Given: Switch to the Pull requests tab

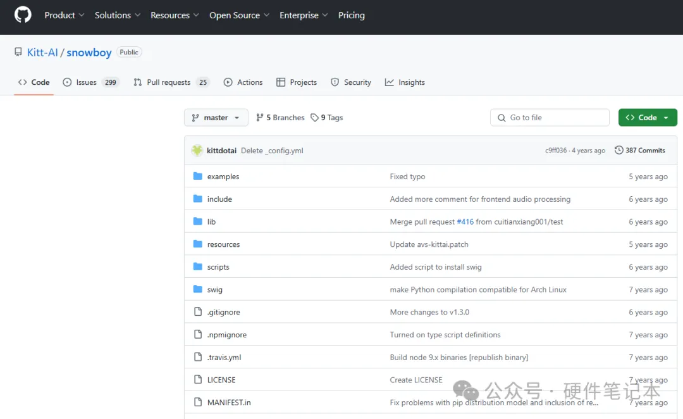Looking at the screenshot, I should click(171, 82).
